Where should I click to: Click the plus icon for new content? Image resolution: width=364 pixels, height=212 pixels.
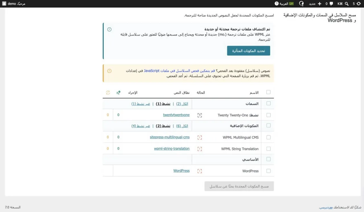click(x=319, y=4)
